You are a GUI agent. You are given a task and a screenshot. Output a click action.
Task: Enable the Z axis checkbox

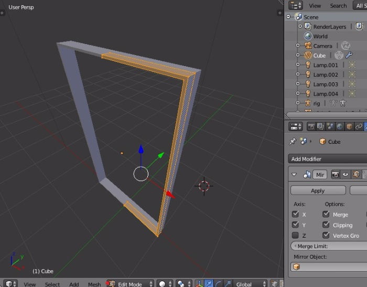click(x=295, y=235)
